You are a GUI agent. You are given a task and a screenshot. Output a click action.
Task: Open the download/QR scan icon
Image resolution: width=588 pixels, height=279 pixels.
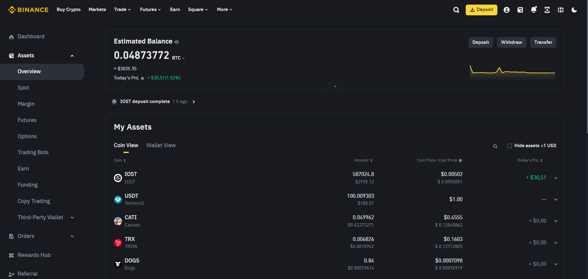click(x=547, y=10)
